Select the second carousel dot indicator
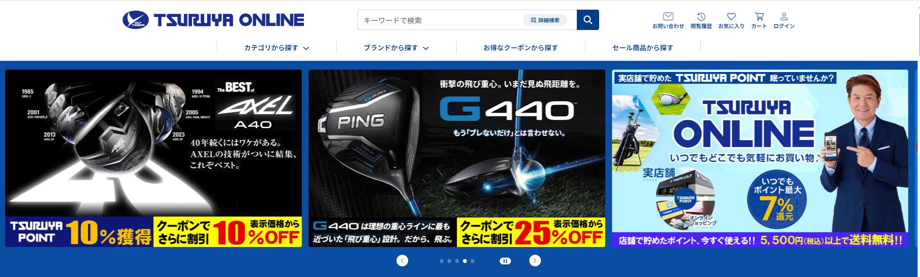The image size is (920, 277). pos(449,261)
